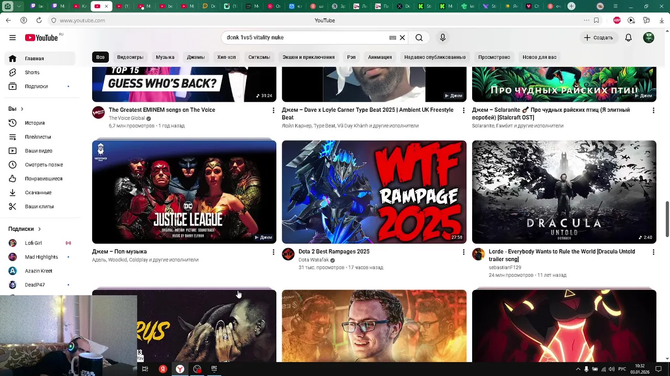670x376 pixels.
Task: Open the Justice League soundtrack thumbnail
Action: [x=184, y=192]
